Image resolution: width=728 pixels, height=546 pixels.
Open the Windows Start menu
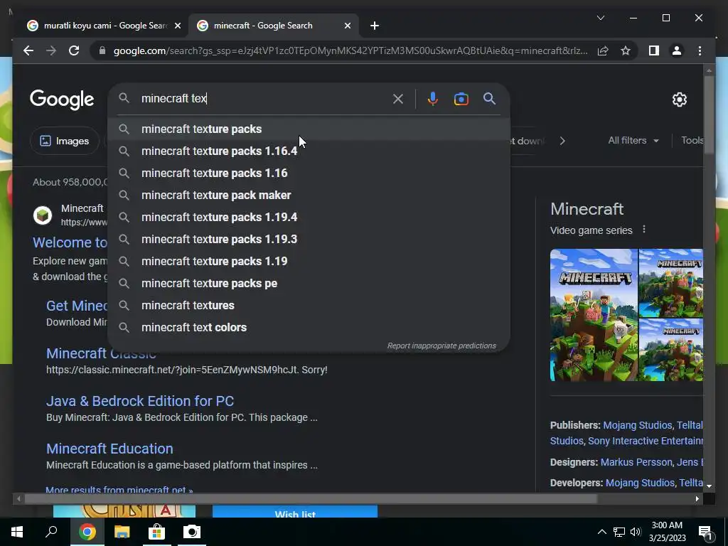[17, 532]
